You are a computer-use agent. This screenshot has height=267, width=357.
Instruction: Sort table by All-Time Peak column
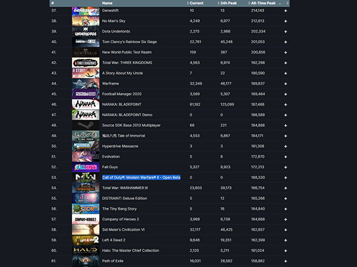(x=263, y=3)
